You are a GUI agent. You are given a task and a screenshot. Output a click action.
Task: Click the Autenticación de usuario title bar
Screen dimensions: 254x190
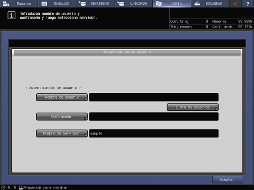(127, 53)
